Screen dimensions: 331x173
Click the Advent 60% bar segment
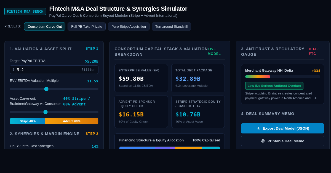(72, 121)
